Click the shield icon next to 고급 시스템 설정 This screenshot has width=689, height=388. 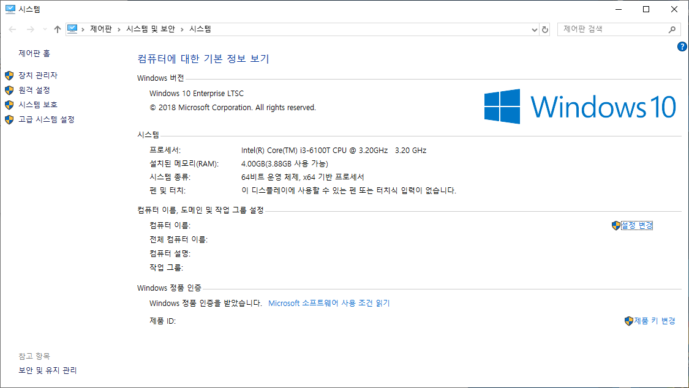(9, 120)
